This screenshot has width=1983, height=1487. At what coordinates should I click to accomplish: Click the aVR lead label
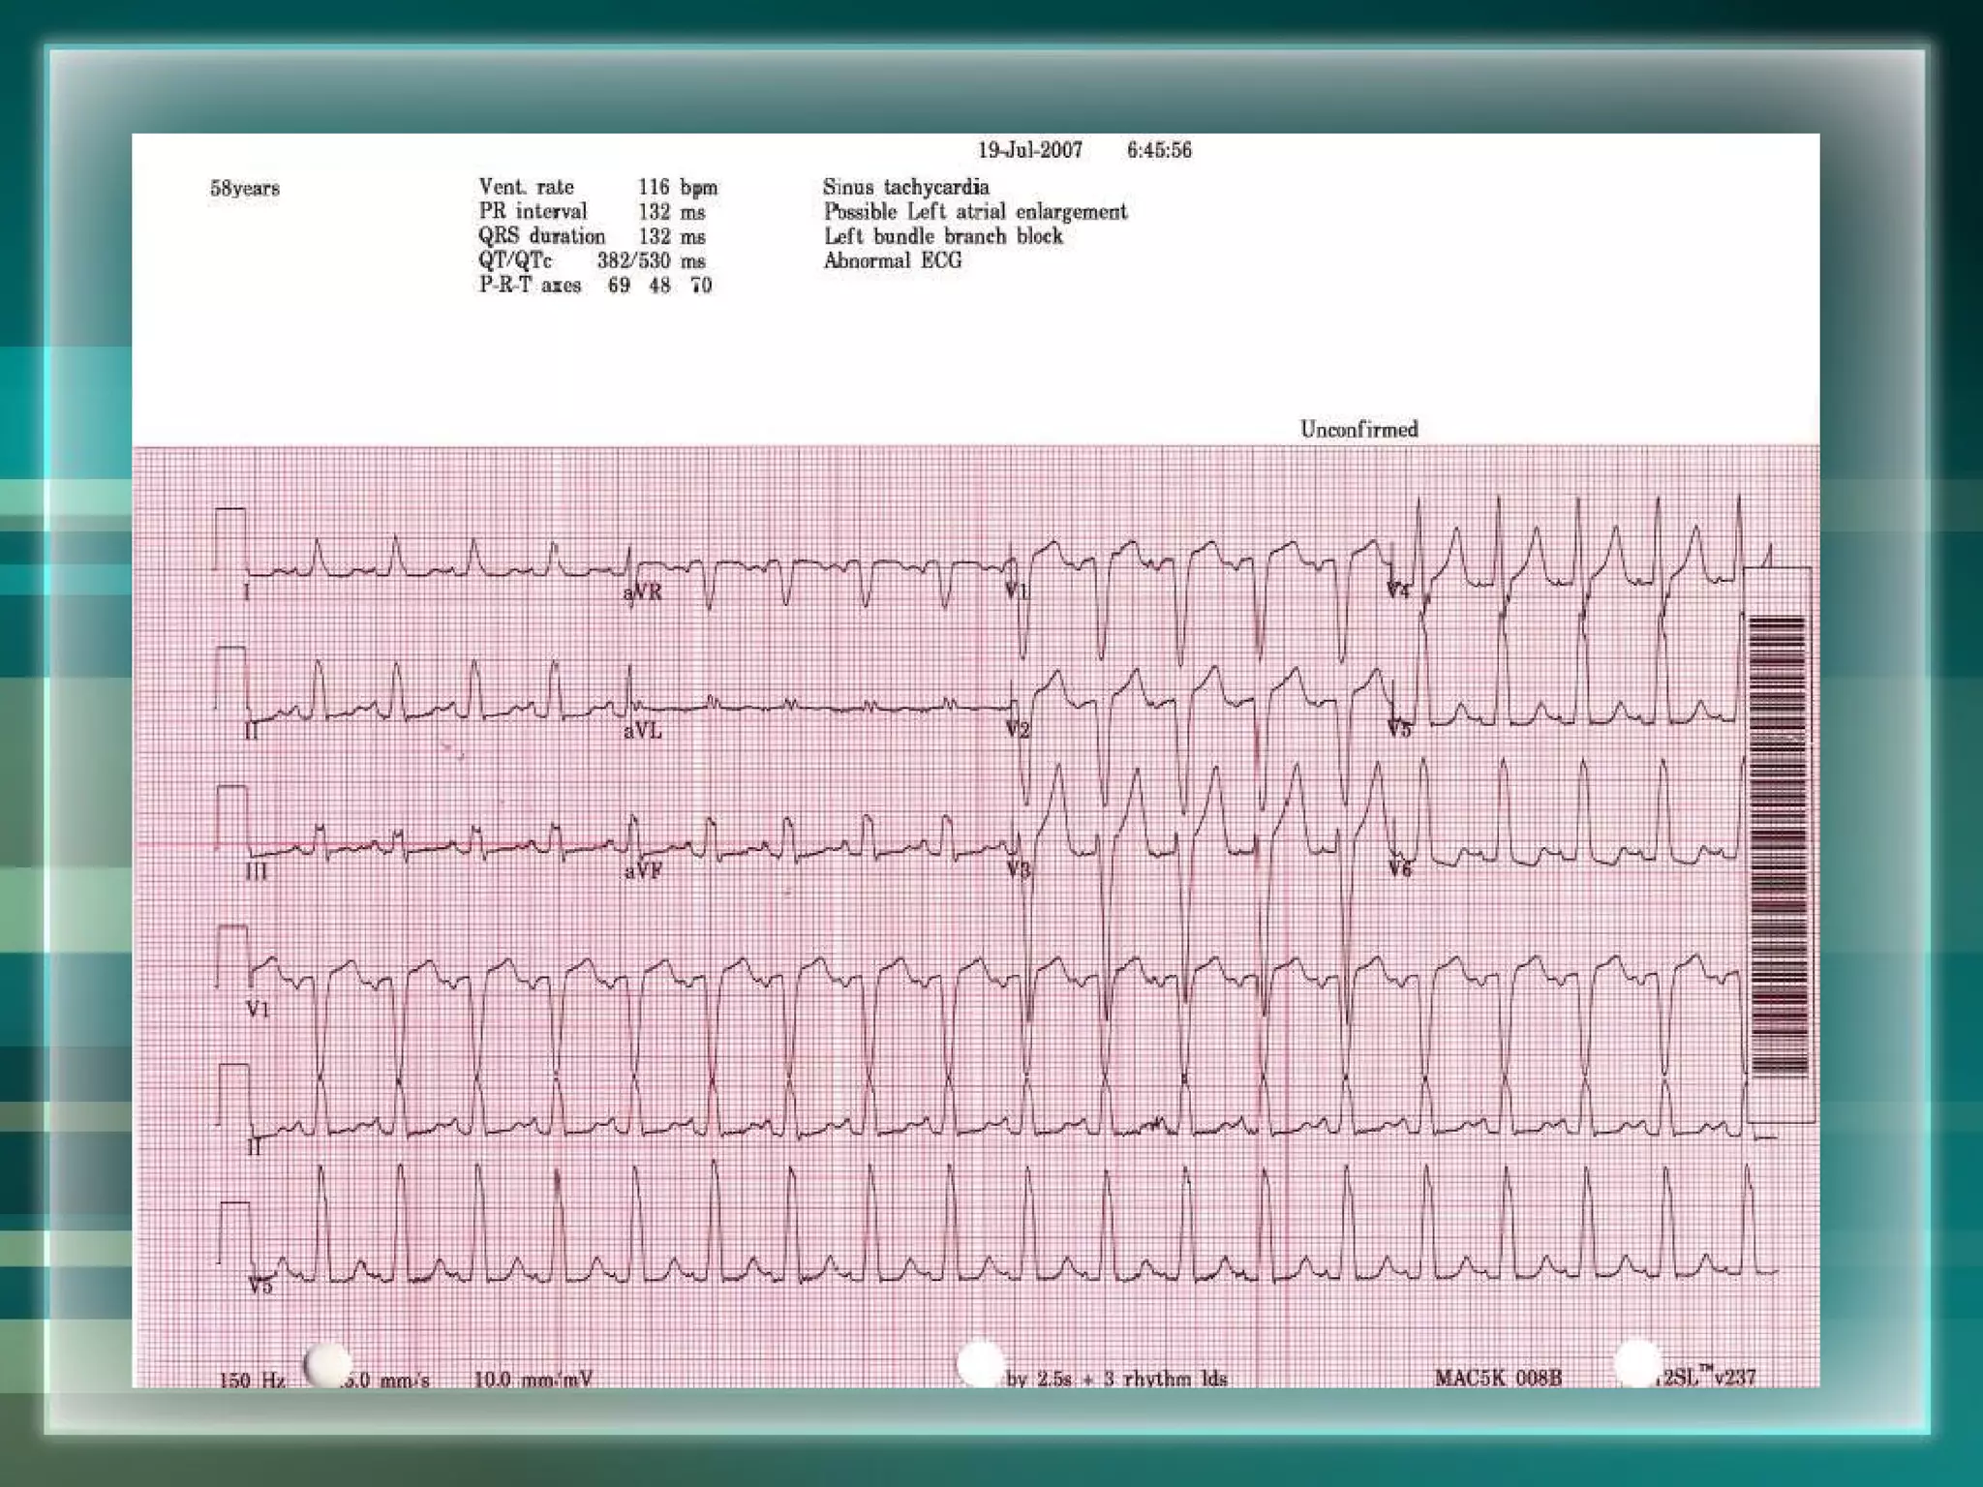point(643,592)
